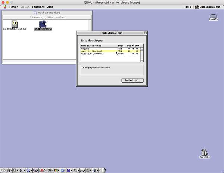Click the control strip right scroll arrow
The height and width of the screenshot is (173, 224).
(100, 170)
